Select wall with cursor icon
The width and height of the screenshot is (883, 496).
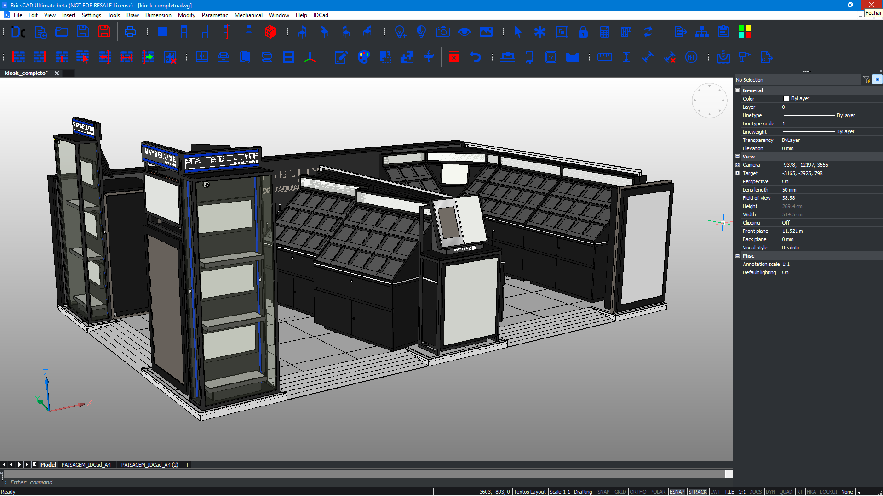(83, 57)
